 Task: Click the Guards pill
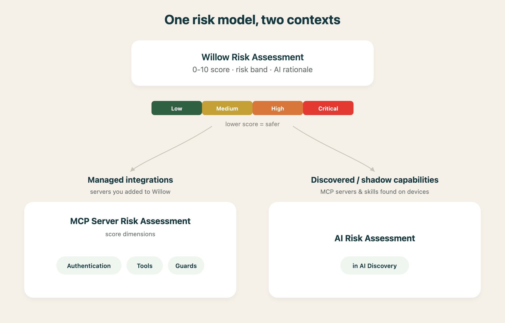186,265
